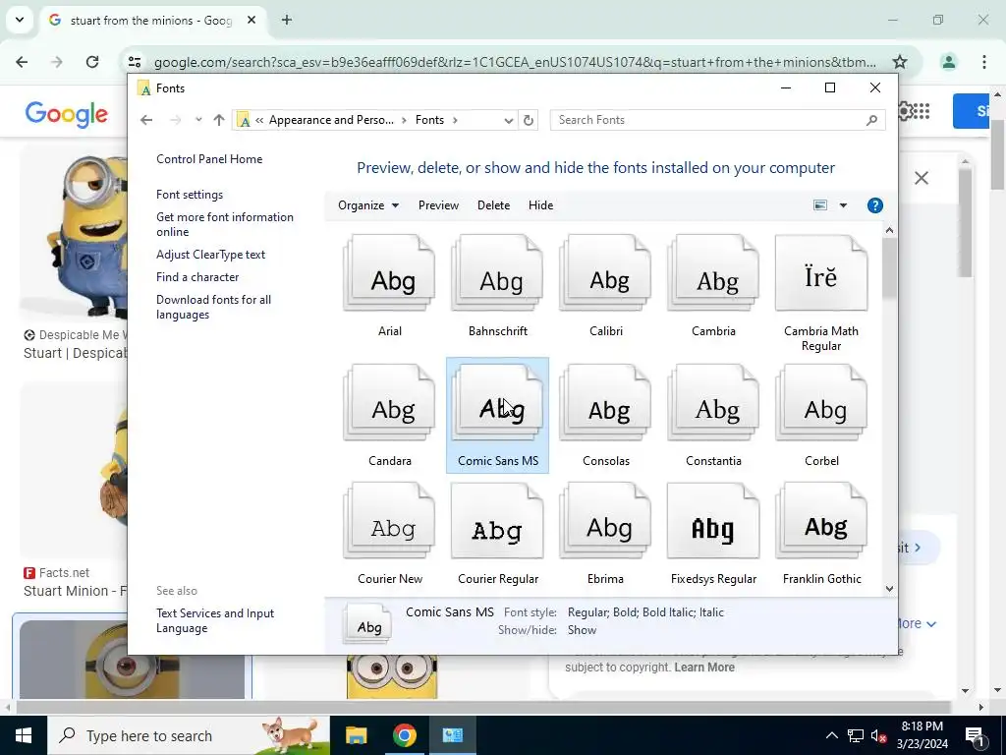Image resolution: width=1006 pixels, height=755 pixels.
Task: Select the Courier Regular font icon
Action: (x=497, y=521)
